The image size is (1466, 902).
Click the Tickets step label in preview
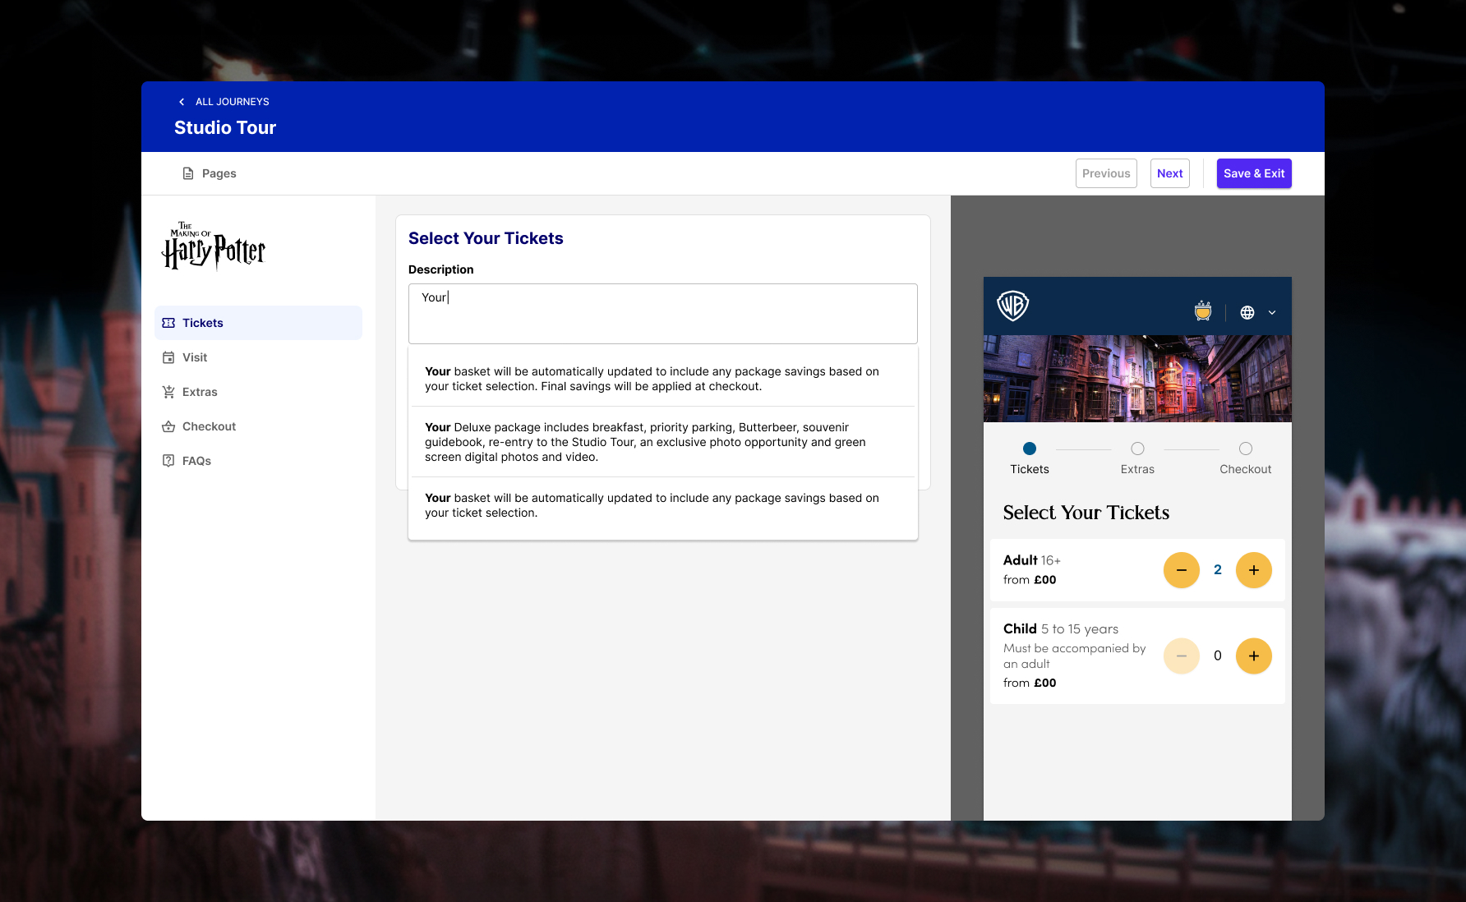1030,469
